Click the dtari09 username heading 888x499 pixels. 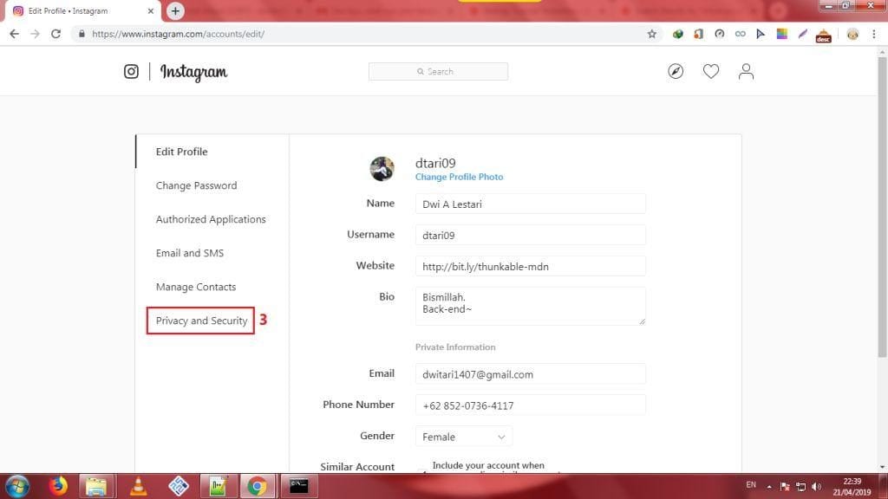(435, 164)
